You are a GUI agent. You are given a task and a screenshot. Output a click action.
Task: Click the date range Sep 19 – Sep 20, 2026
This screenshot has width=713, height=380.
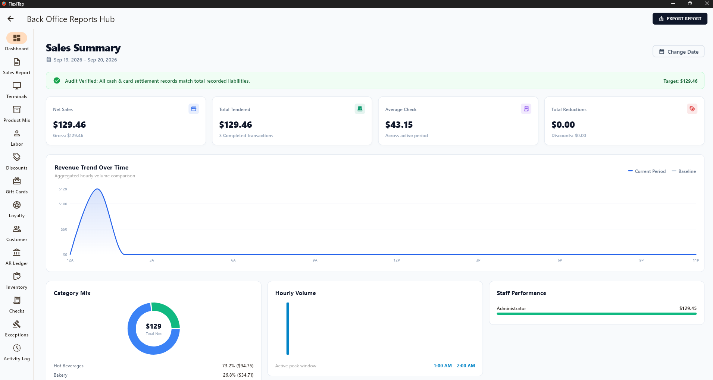(85, 60)
